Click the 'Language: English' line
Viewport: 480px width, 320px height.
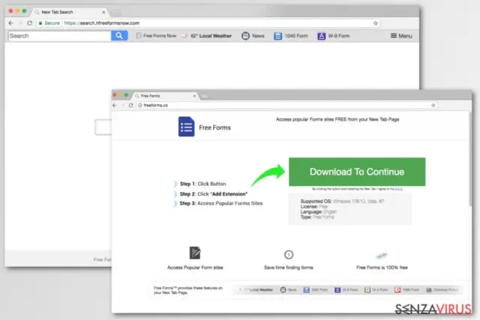319,211
